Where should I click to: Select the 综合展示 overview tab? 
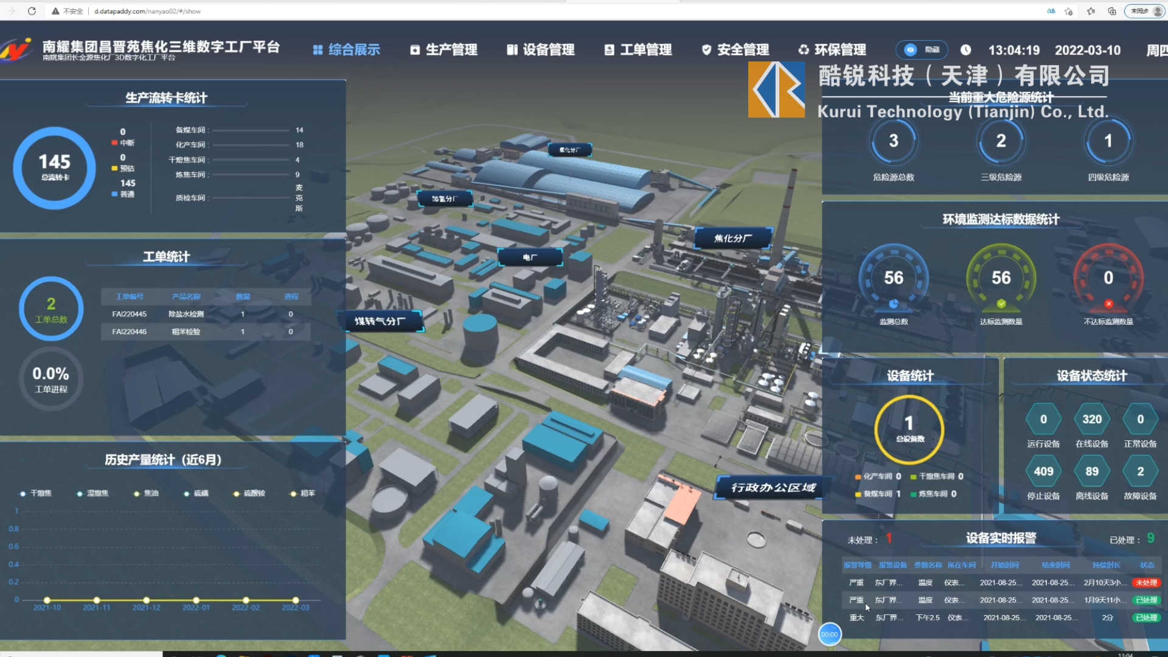click(347, 50)
